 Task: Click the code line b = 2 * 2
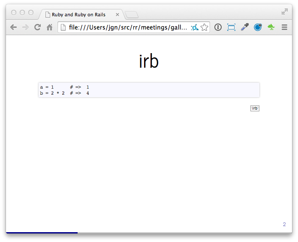point(64,93)
